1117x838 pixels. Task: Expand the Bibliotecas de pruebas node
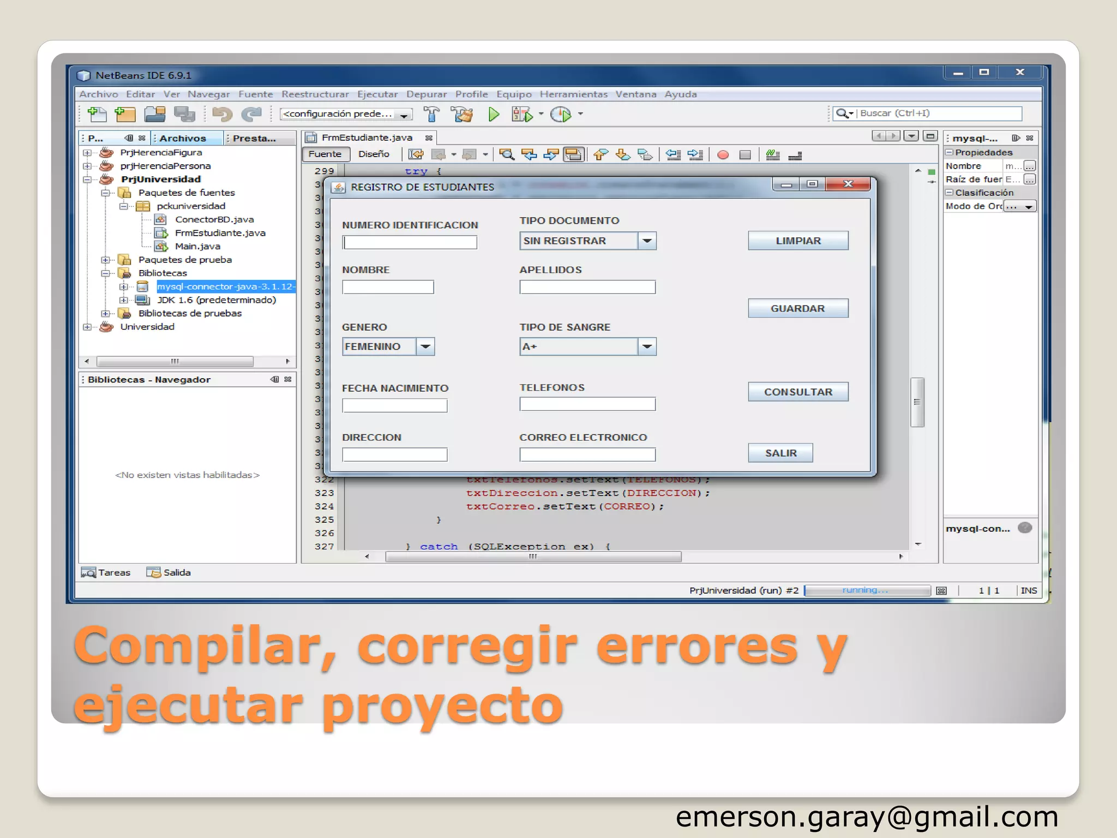tap(105, 313)
